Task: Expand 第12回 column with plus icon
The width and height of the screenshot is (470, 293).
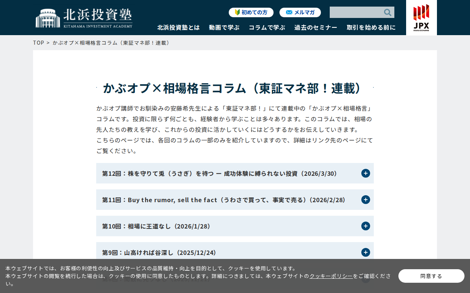Action: [x=366, y=173]
